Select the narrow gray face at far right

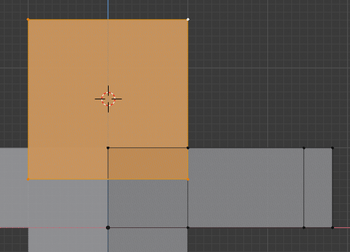(x=318, y=188)
